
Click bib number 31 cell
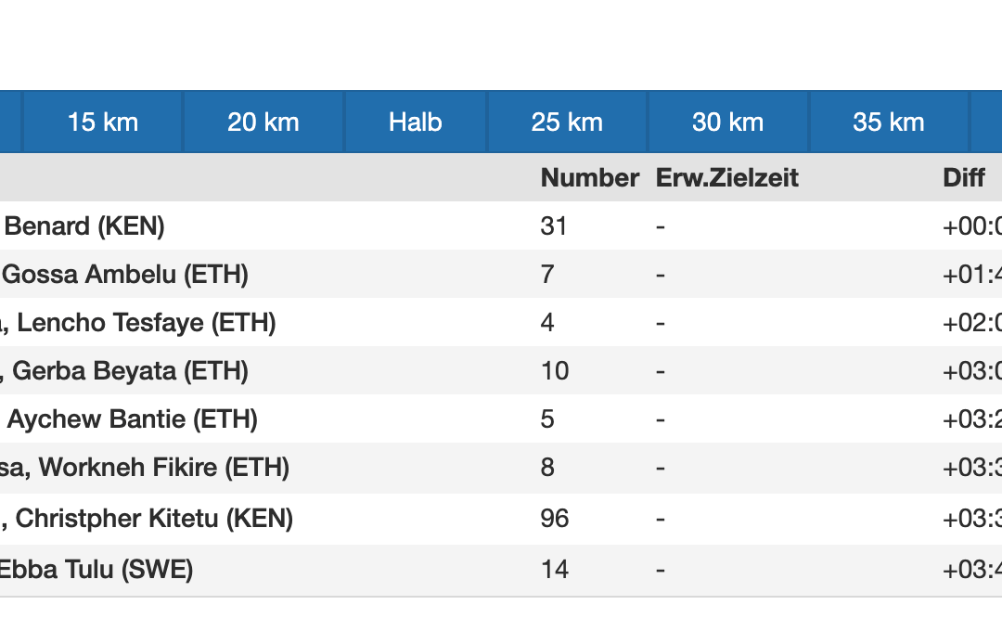click(554, 225)
